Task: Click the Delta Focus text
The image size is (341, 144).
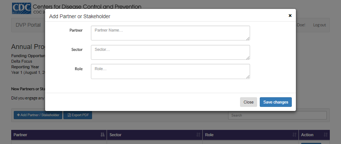Action: (22, 61)
